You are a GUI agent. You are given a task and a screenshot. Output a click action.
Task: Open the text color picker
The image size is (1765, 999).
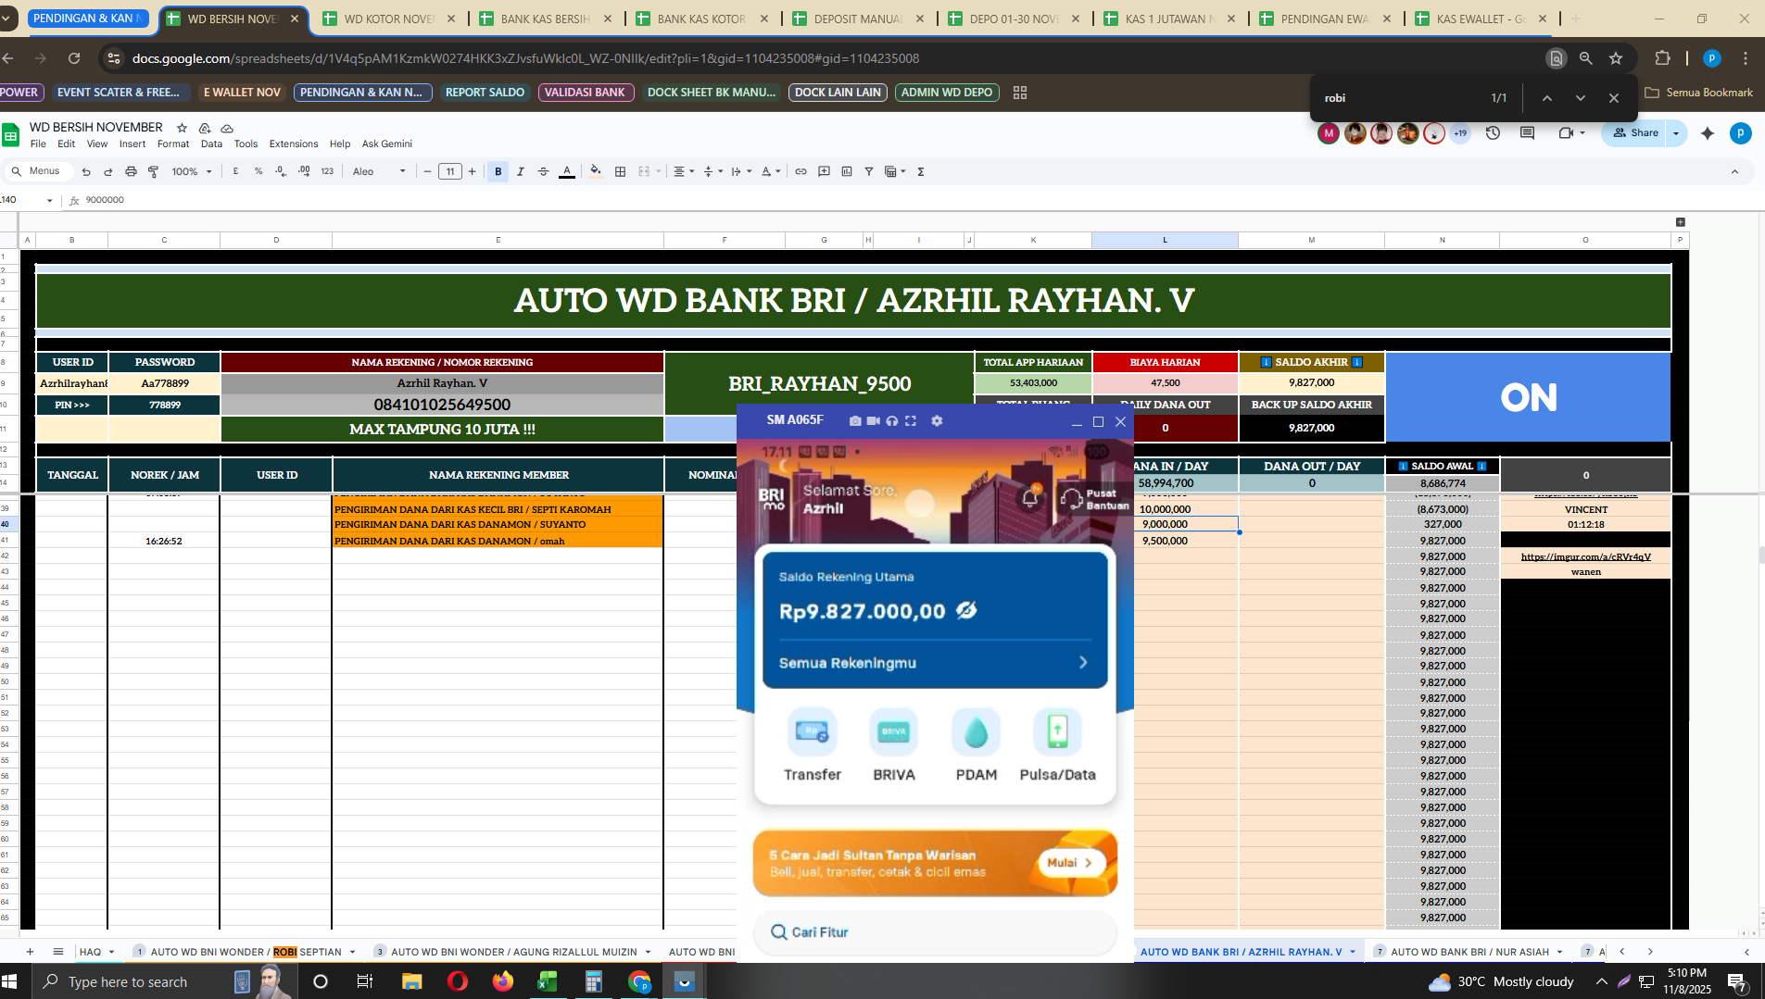pyautogui.click(x=566, y=171)
